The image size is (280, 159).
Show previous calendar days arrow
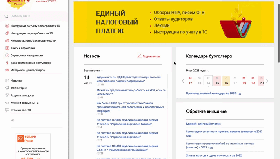[183, 81]
